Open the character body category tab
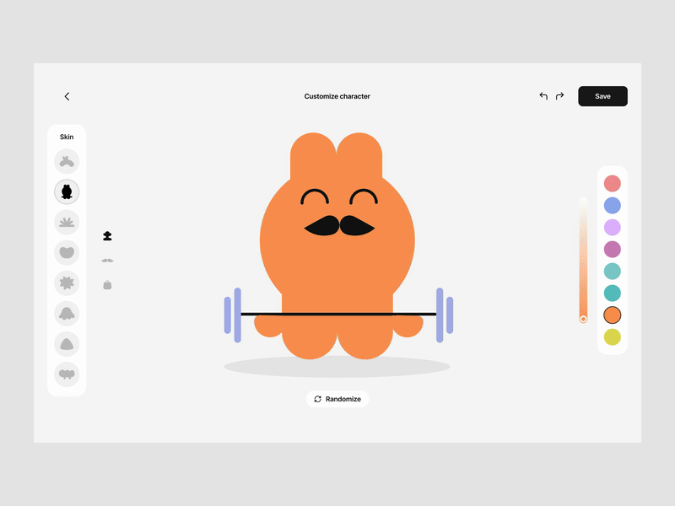The image size is (675, 506). (x=107, y=236)
